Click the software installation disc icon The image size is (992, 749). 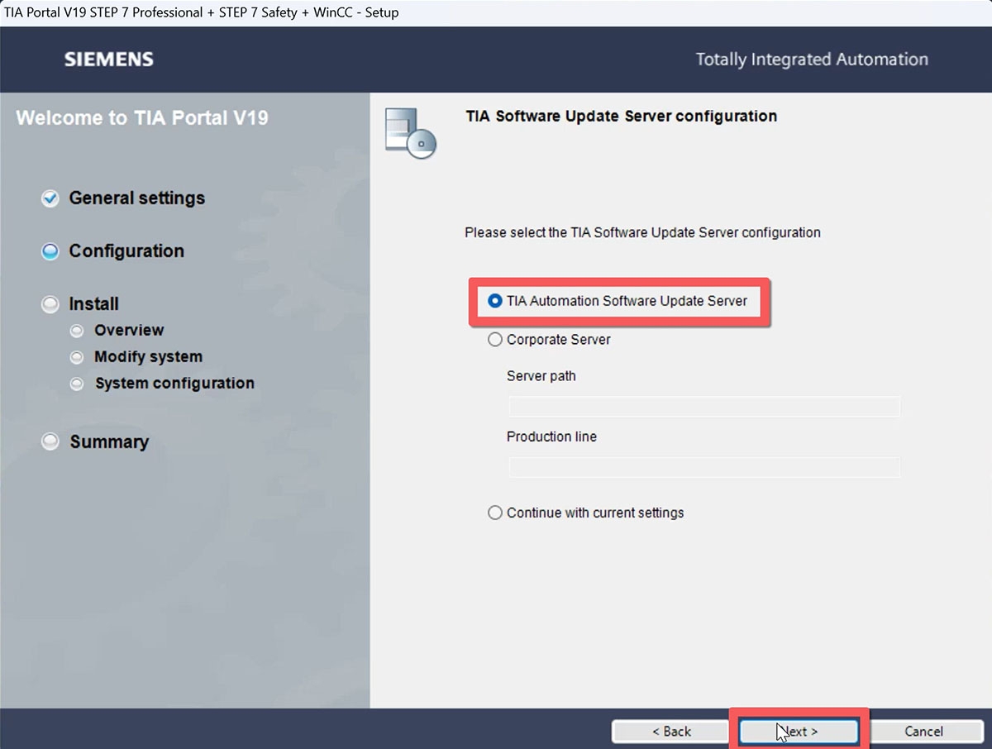(x=411, y=133)
